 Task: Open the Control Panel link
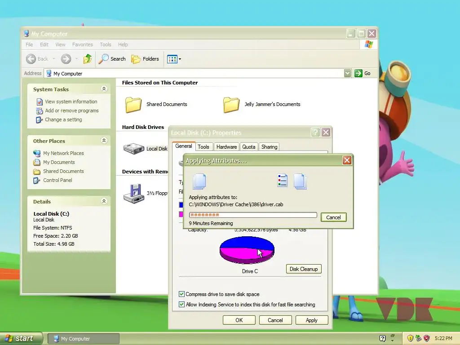coord(57,180)
